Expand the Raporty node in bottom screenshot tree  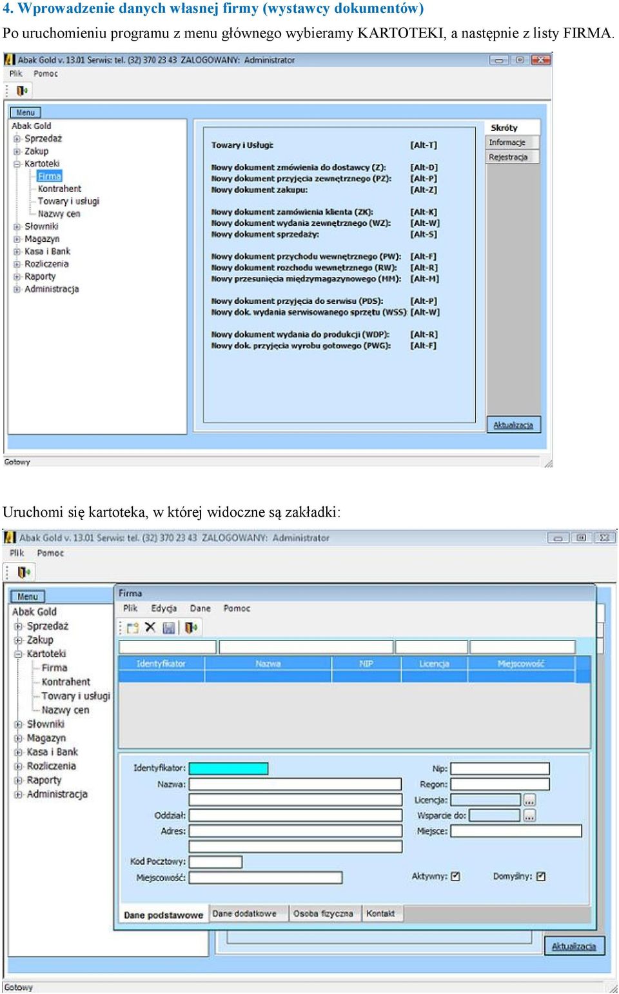point(19,780)
